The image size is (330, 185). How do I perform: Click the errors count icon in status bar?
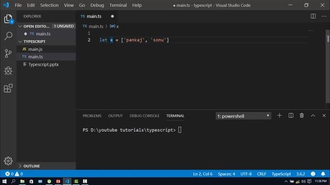(7, 174)
